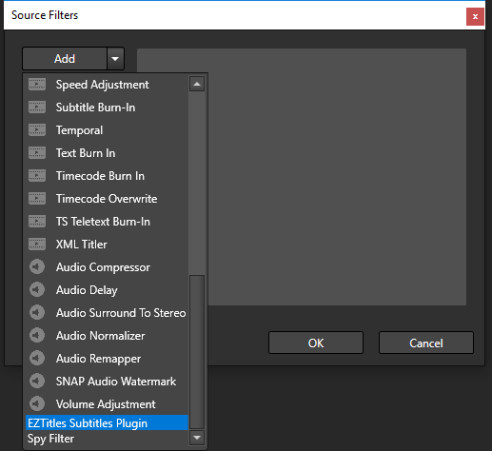Click the Audio Compressor speaker icon
Viewport: 492px width, 451px height.
[x=37, y=267]
